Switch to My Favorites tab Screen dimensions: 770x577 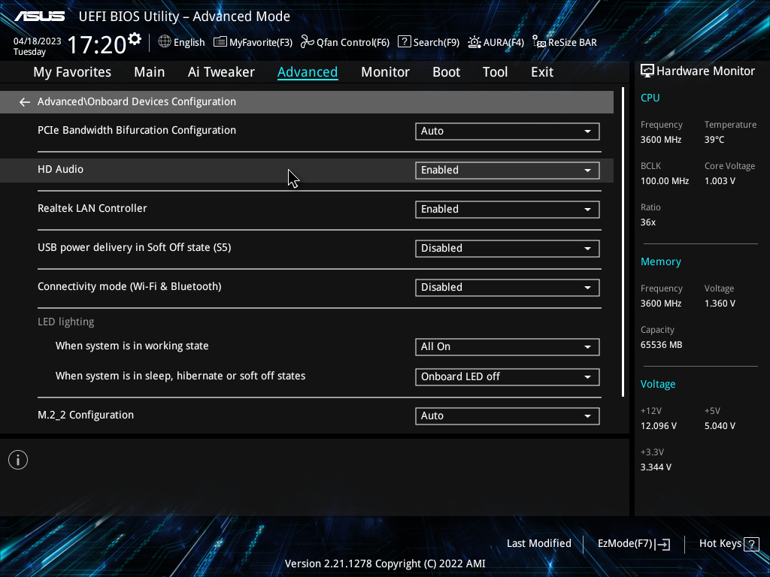point(72,72)
